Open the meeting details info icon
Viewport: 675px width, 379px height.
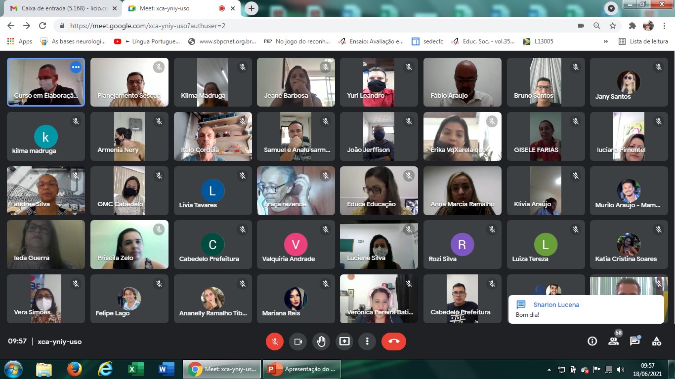pos(592,341)
